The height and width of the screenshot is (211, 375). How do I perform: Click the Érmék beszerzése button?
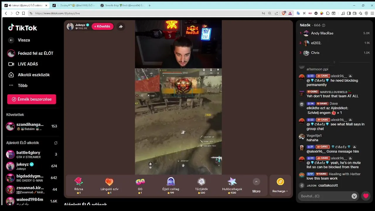(x=32, y=99)
